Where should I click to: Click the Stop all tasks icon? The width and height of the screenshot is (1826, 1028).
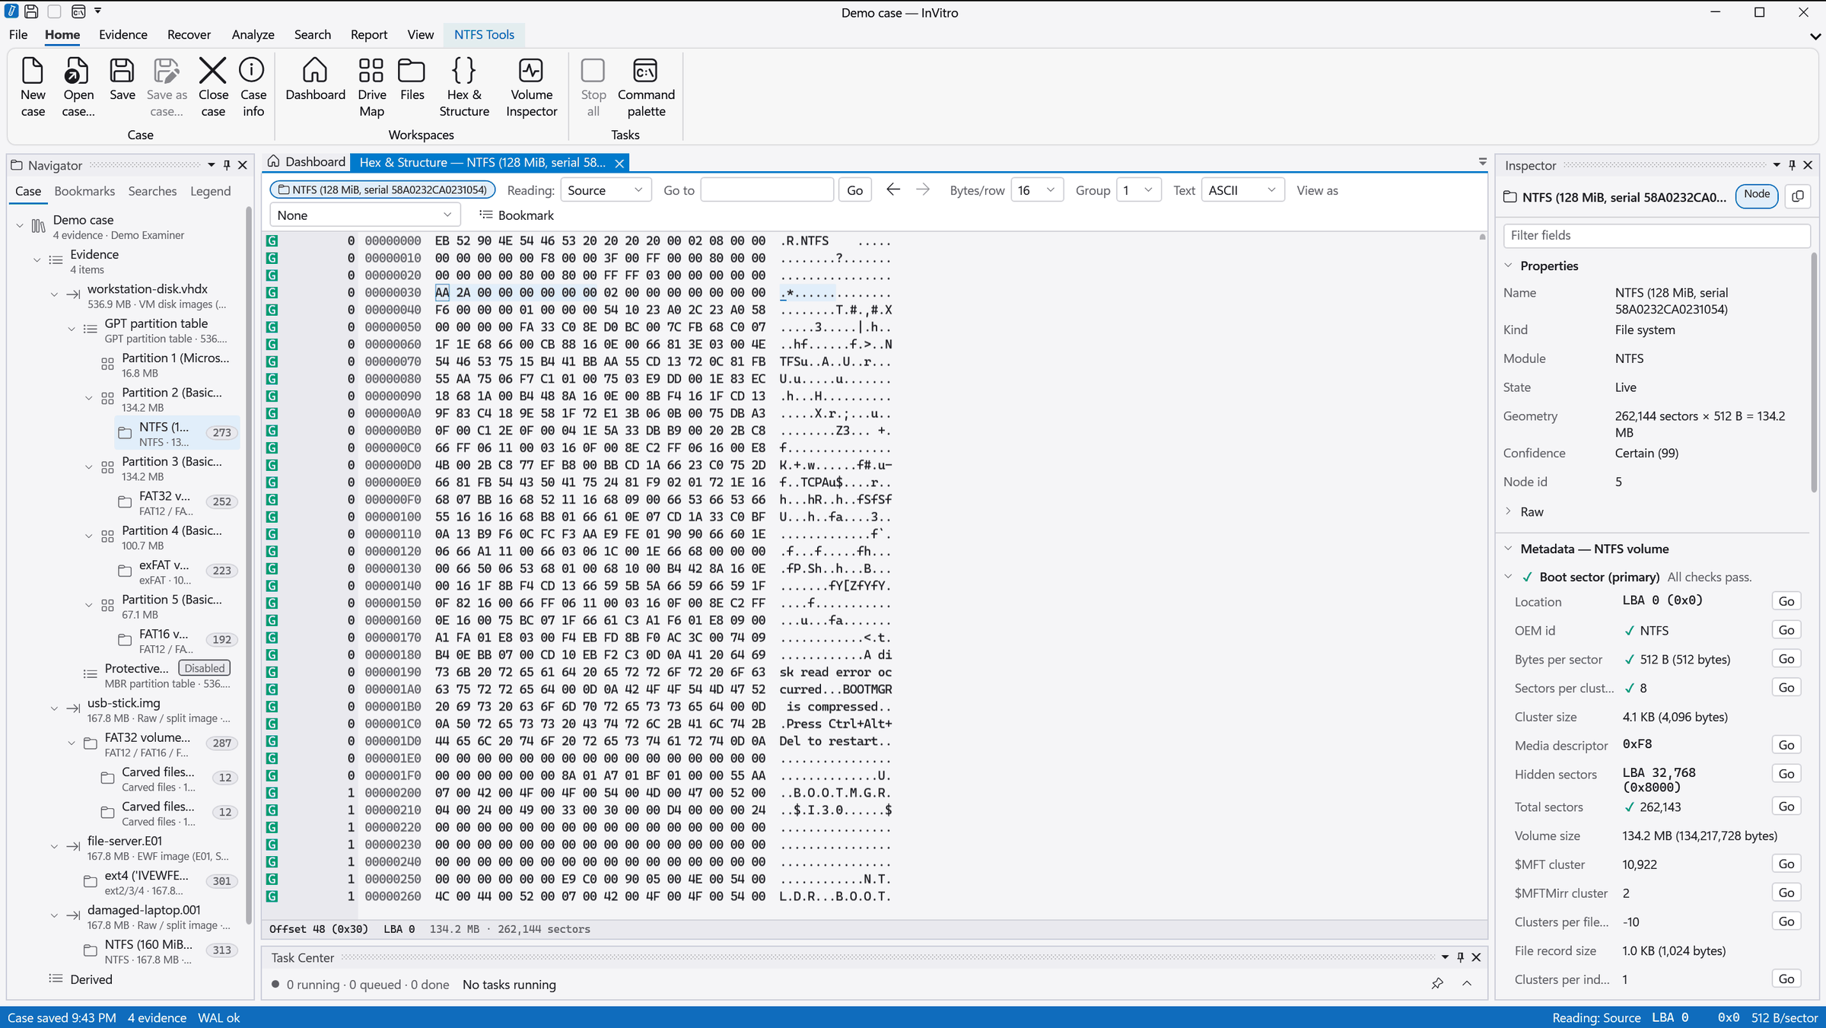click(x=593, y=87)
